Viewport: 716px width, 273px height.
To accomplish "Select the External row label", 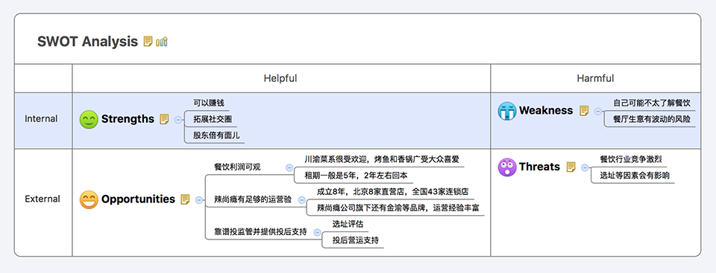I will click(43, 199).
